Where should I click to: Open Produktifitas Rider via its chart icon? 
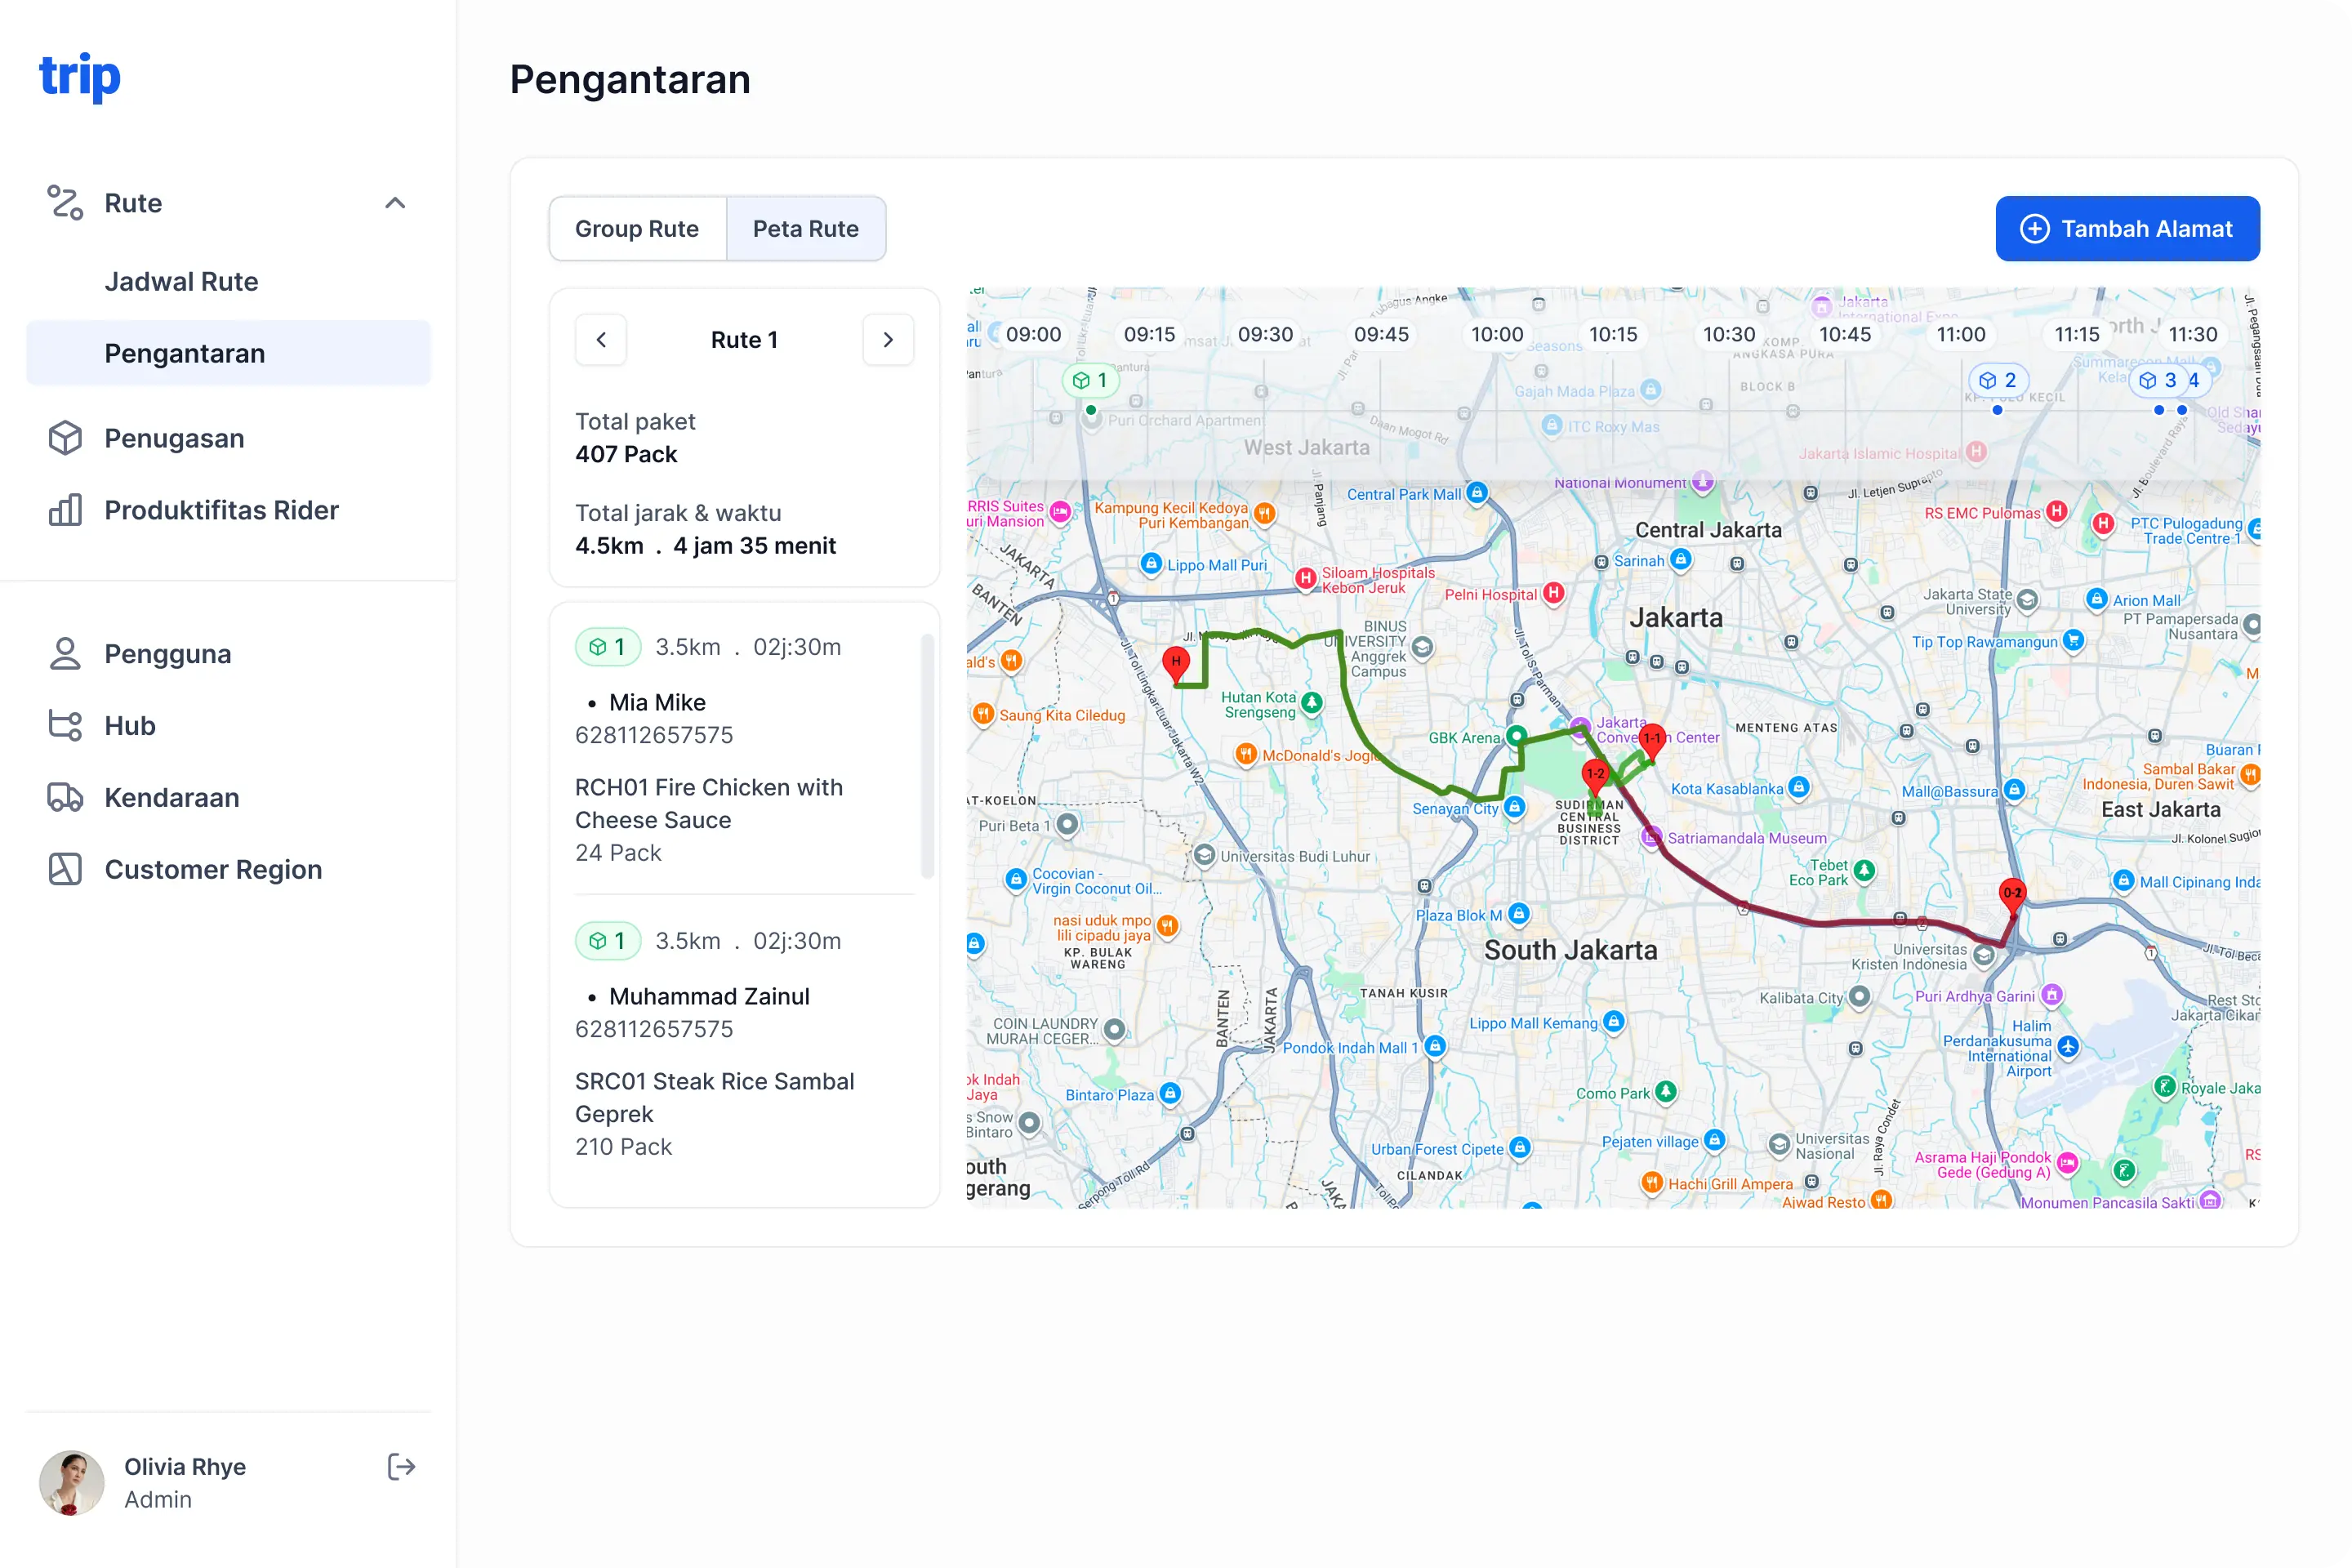click(x=66, y=510)
